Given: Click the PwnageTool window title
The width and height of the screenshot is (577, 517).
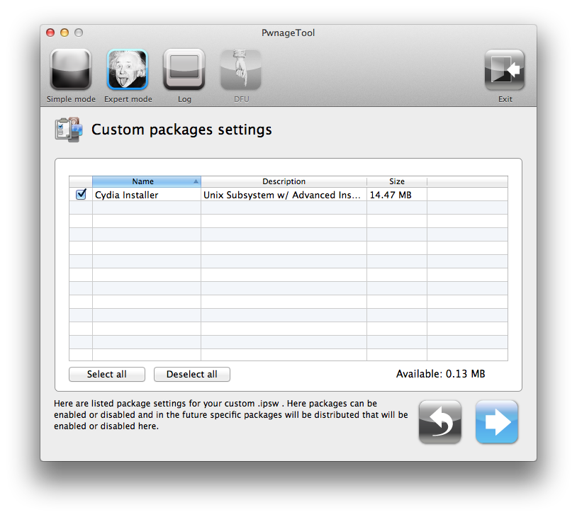Looking at the screenshot, I should (x=288, y=33).
